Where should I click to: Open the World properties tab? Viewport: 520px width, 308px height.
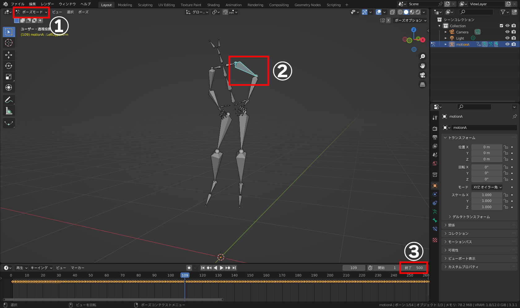tap(435, 163)
